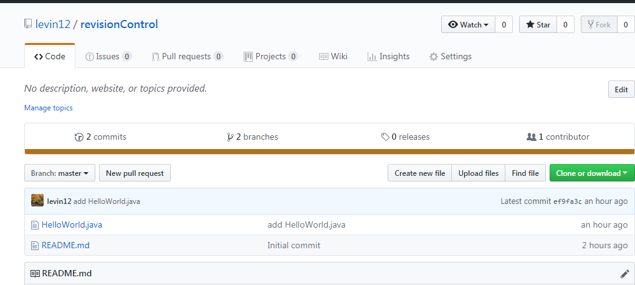Click the Find file button

(525, 173)
